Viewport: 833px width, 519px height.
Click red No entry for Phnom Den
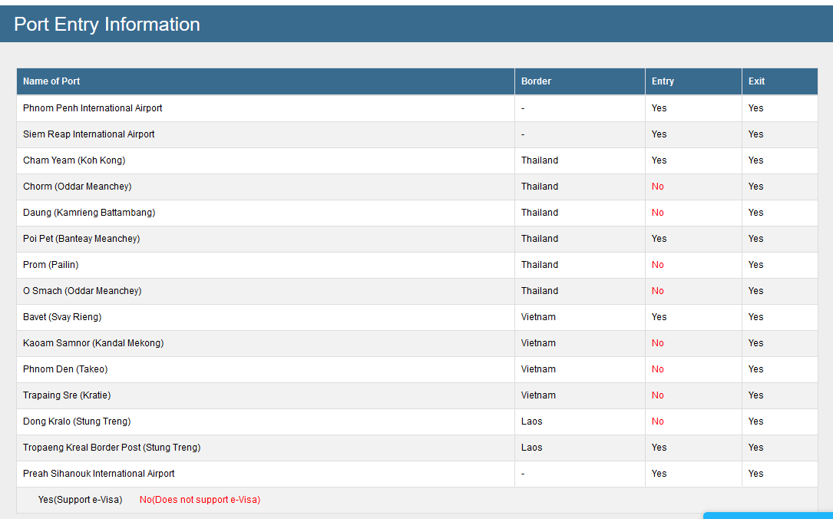pos(658,369)
